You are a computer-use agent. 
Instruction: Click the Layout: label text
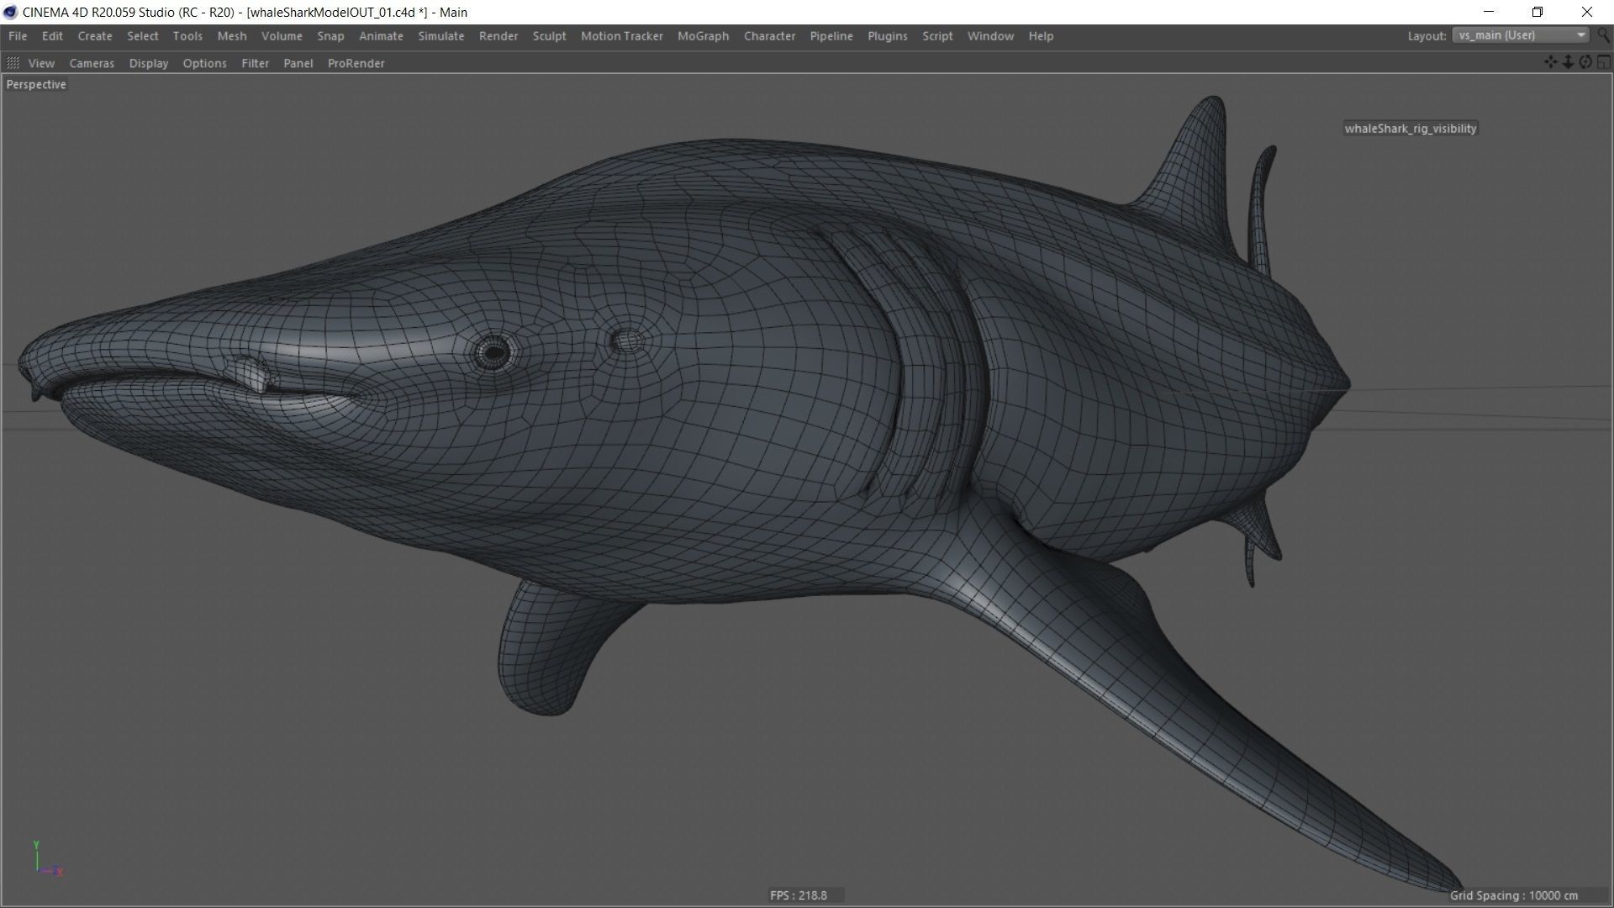(1427, 36)
